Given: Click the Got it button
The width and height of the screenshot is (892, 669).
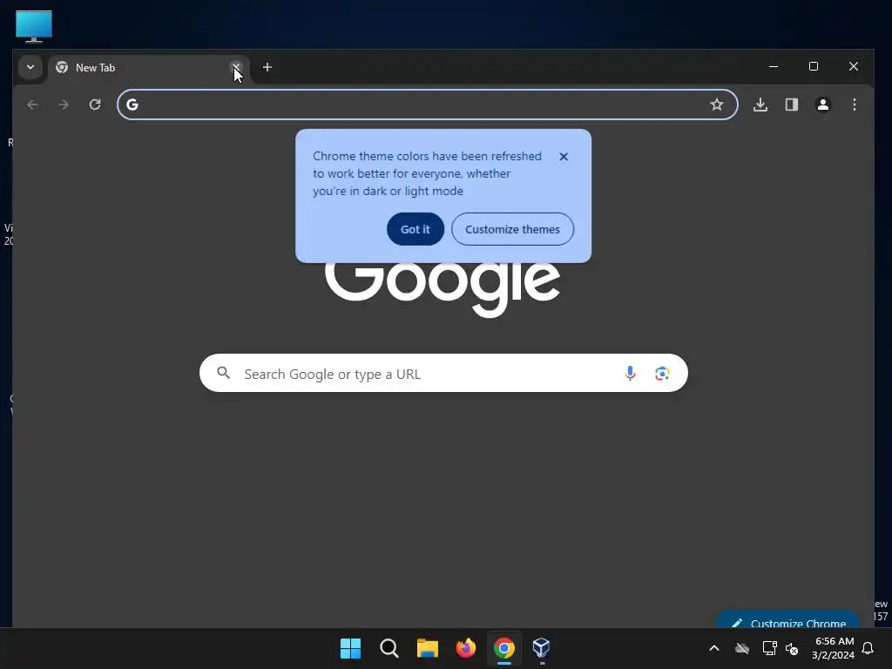Looking at the screenshot, I should click(x=416, y=229).
